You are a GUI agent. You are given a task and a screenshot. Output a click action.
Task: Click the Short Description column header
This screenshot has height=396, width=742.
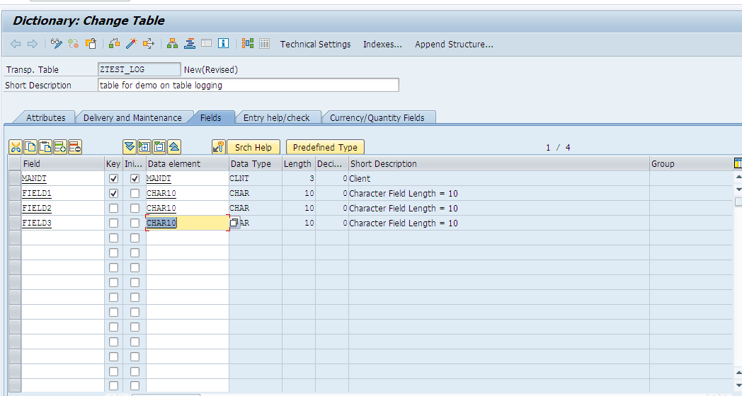click(x=498, y=163)
